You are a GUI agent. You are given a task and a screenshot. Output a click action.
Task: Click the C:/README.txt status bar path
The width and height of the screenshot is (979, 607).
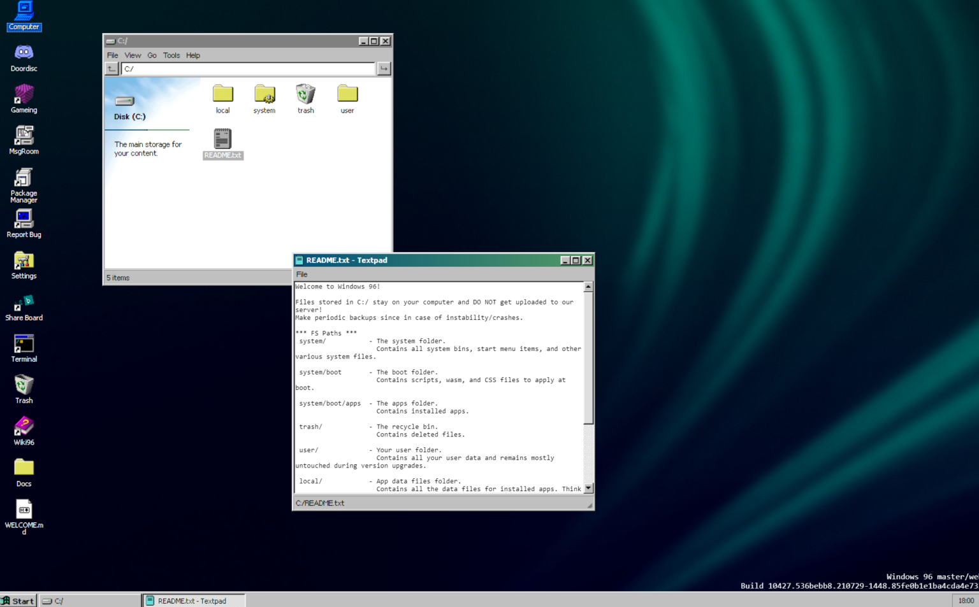click(320, 503)
